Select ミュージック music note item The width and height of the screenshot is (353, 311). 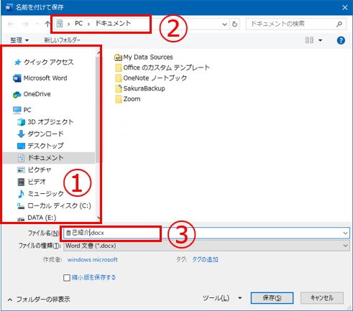point(41,193)
